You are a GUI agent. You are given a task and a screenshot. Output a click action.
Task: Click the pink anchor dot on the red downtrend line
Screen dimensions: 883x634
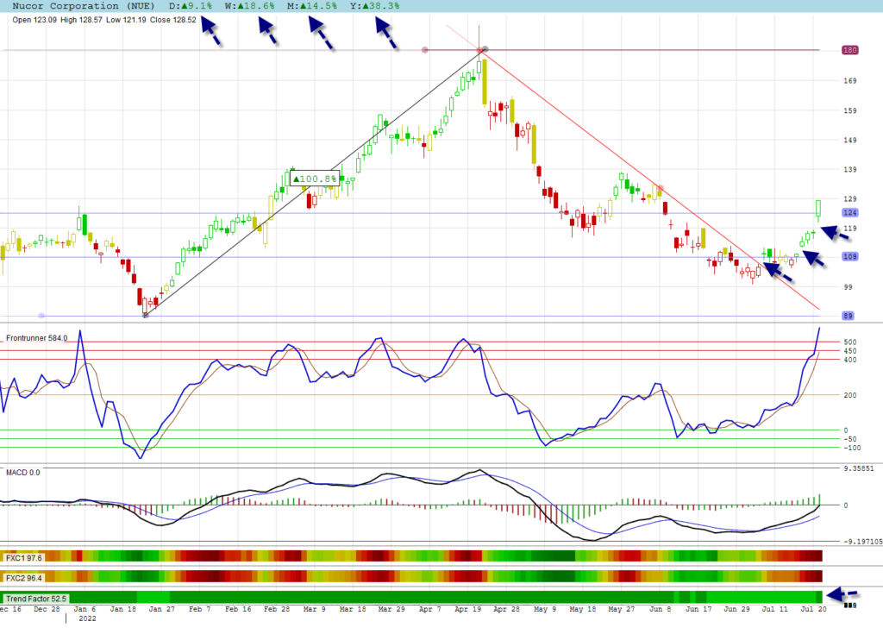(661, 188)
